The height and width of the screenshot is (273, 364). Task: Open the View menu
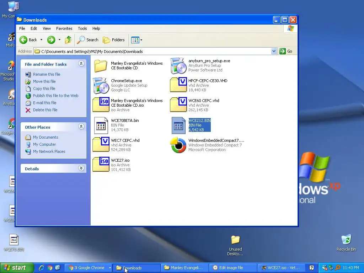[x=47, y=28]
